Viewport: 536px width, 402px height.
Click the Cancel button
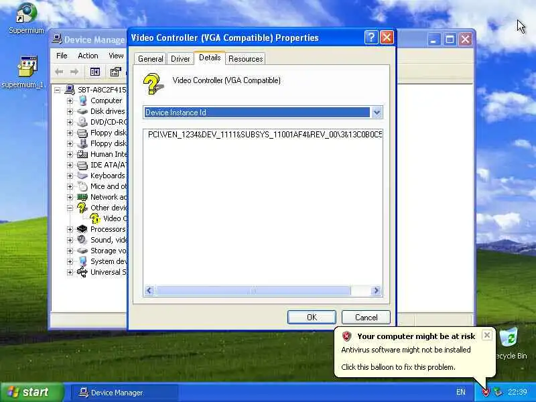pyautogui.click(x=366, y=317)
